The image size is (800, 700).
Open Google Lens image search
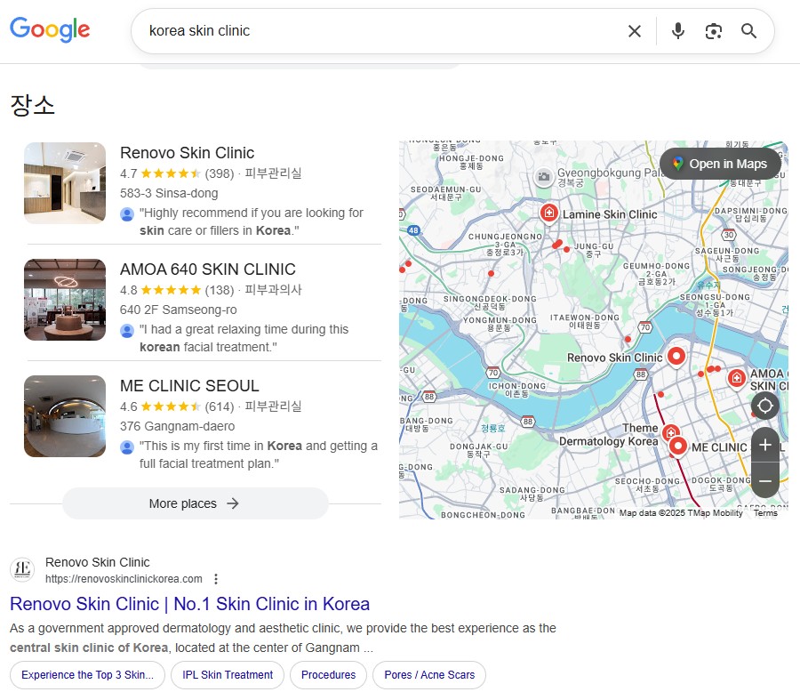point(714,31)
